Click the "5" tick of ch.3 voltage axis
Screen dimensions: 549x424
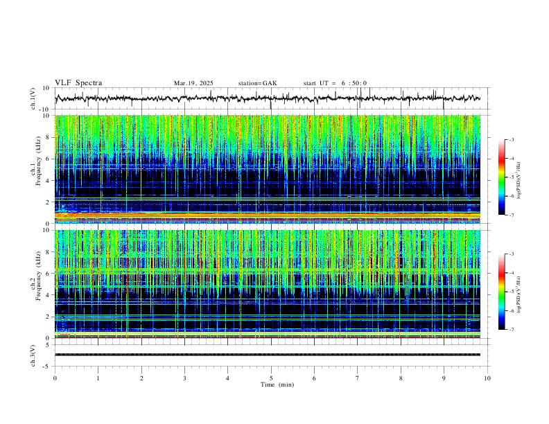[x=48, y=345]
